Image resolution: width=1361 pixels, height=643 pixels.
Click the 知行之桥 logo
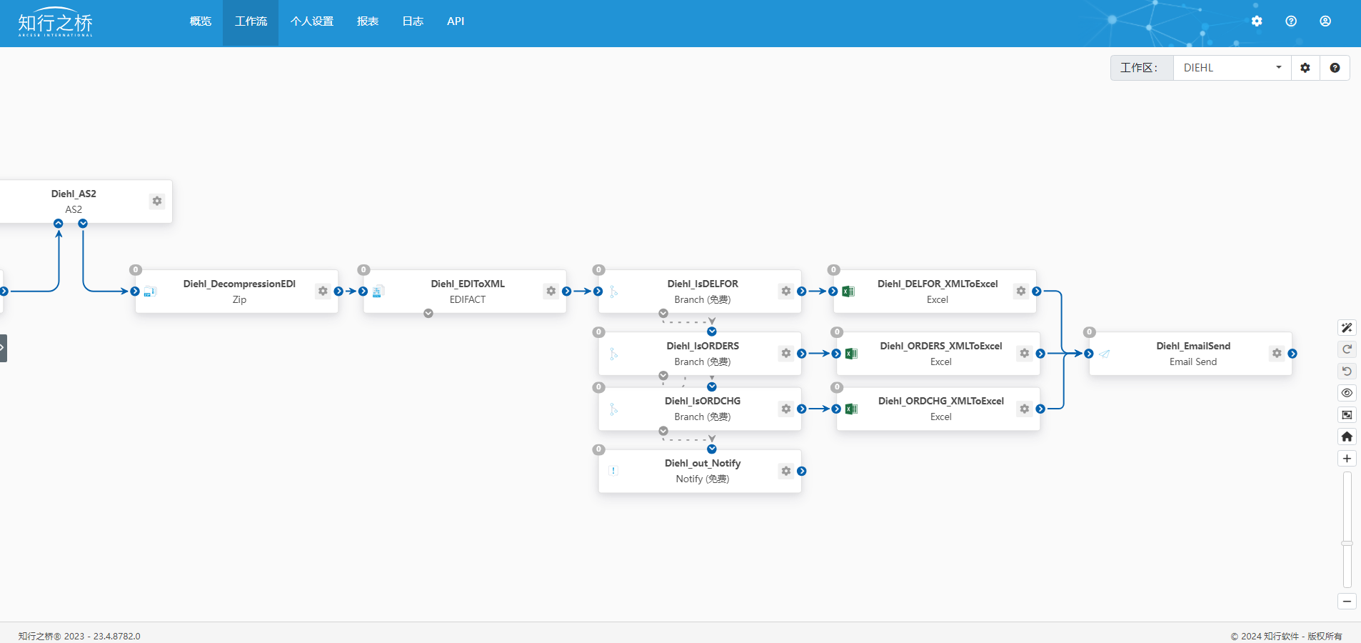tap(56, 22)
